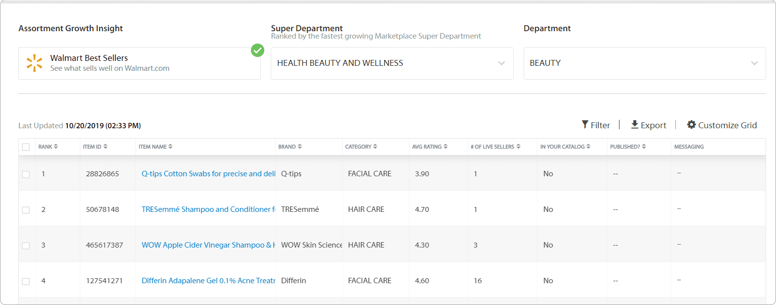Click item ID 50678148
776x305 pixels.
102,209
